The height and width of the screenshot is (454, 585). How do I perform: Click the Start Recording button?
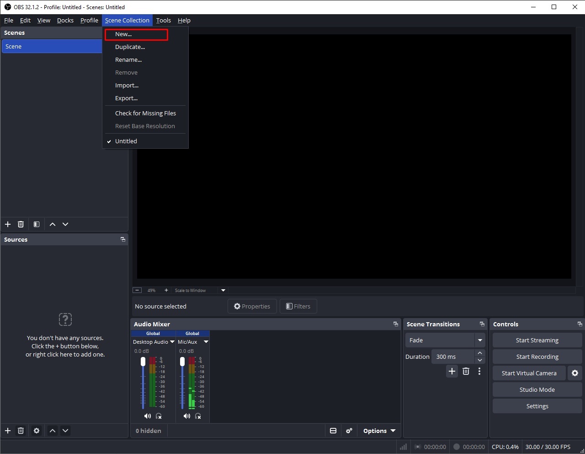(537, 357)
